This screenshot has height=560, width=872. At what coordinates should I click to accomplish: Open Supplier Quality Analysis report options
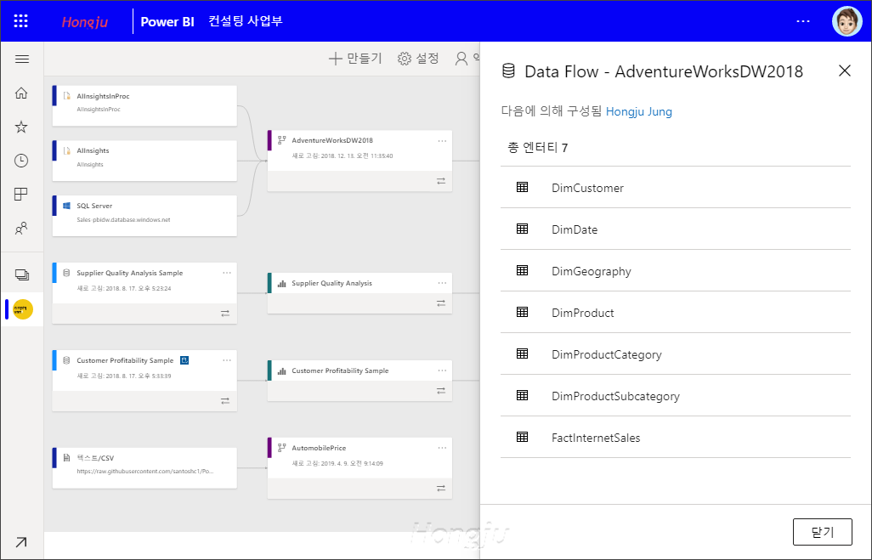coord(442,283)
